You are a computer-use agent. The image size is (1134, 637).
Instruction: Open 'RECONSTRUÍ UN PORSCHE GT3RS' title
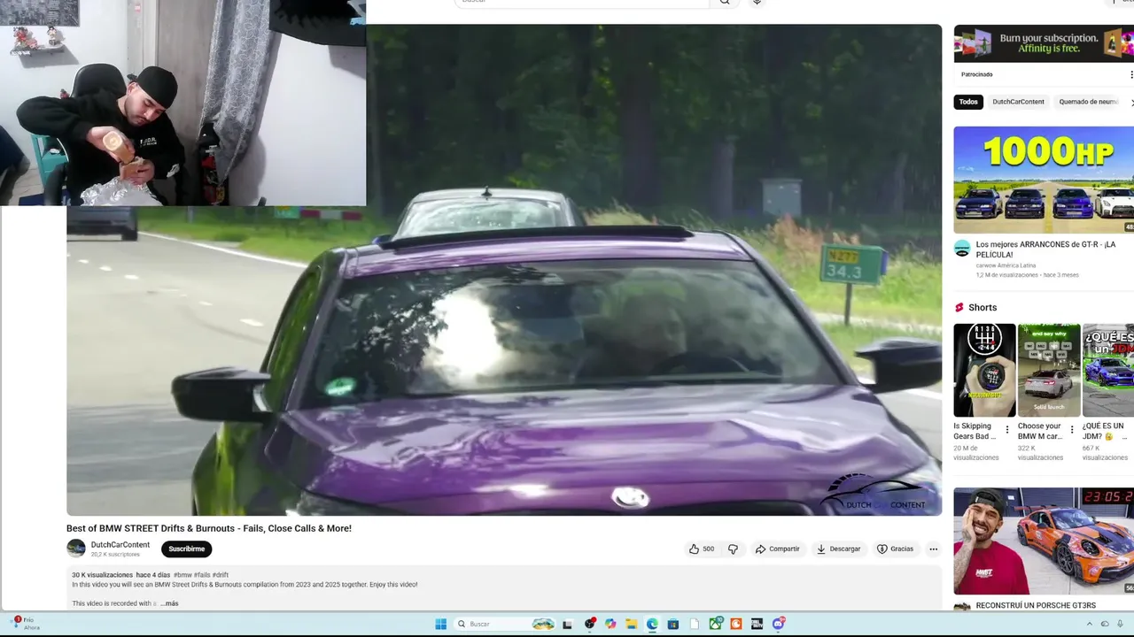tap(1036, 606)
